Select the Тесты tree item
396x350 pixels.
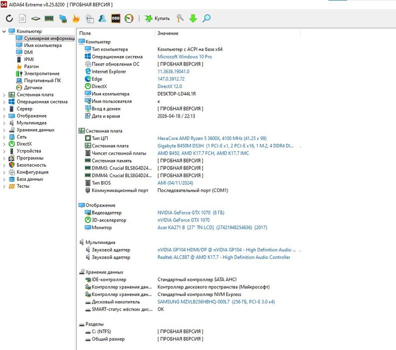point(19,186)
